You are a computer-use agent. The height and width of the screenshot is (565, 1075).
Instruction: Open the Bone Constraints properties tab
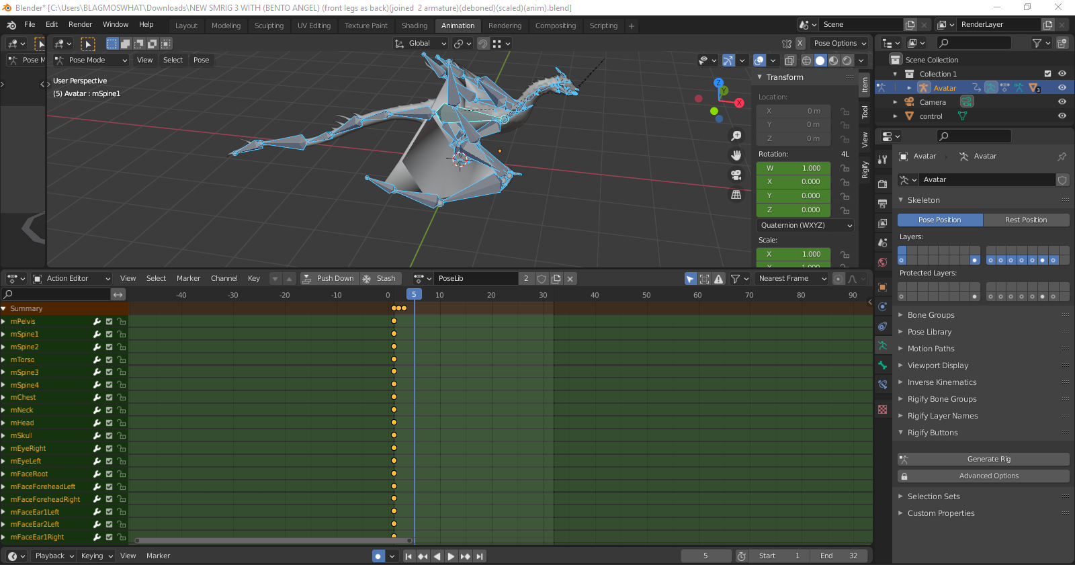pos(883,384)
